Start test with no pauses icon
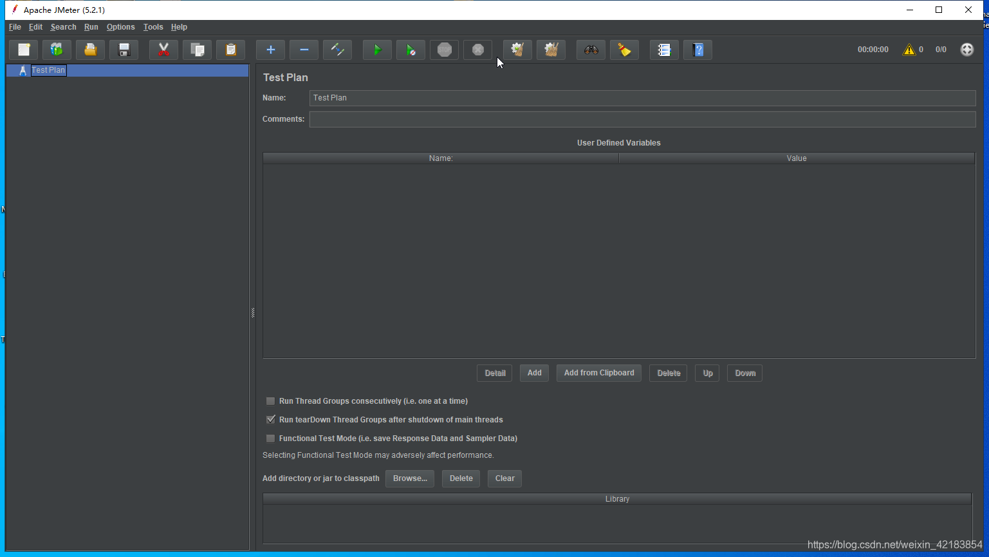 click(x=411, y=50)
